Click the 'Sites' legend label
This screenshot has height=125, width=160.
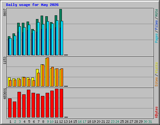157,82
